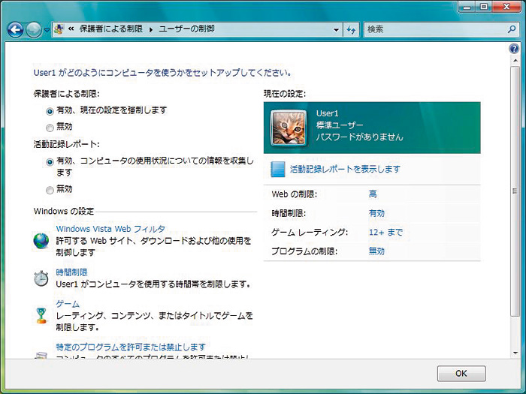Select 無効 radio under 保護者による制限
The width and height of the screenshot is (526, 394).
click(50, 128)
